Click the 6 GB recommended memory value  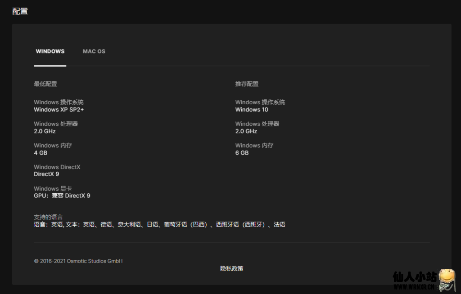pos(242,153)
